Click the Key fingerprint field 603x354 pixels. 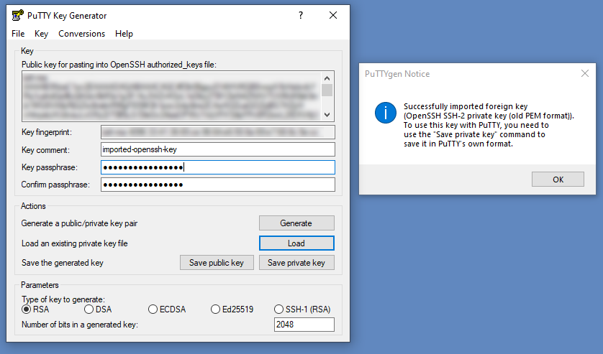pos(217,132)
